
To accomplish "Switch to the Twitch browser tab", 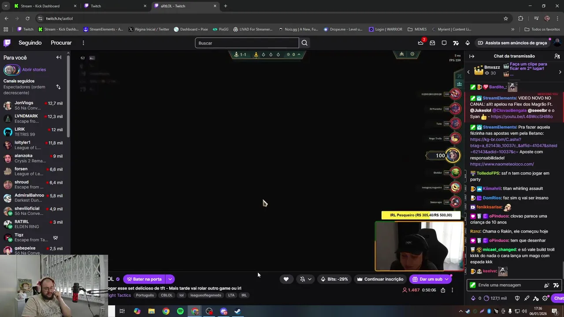I will tap(115, 6).
